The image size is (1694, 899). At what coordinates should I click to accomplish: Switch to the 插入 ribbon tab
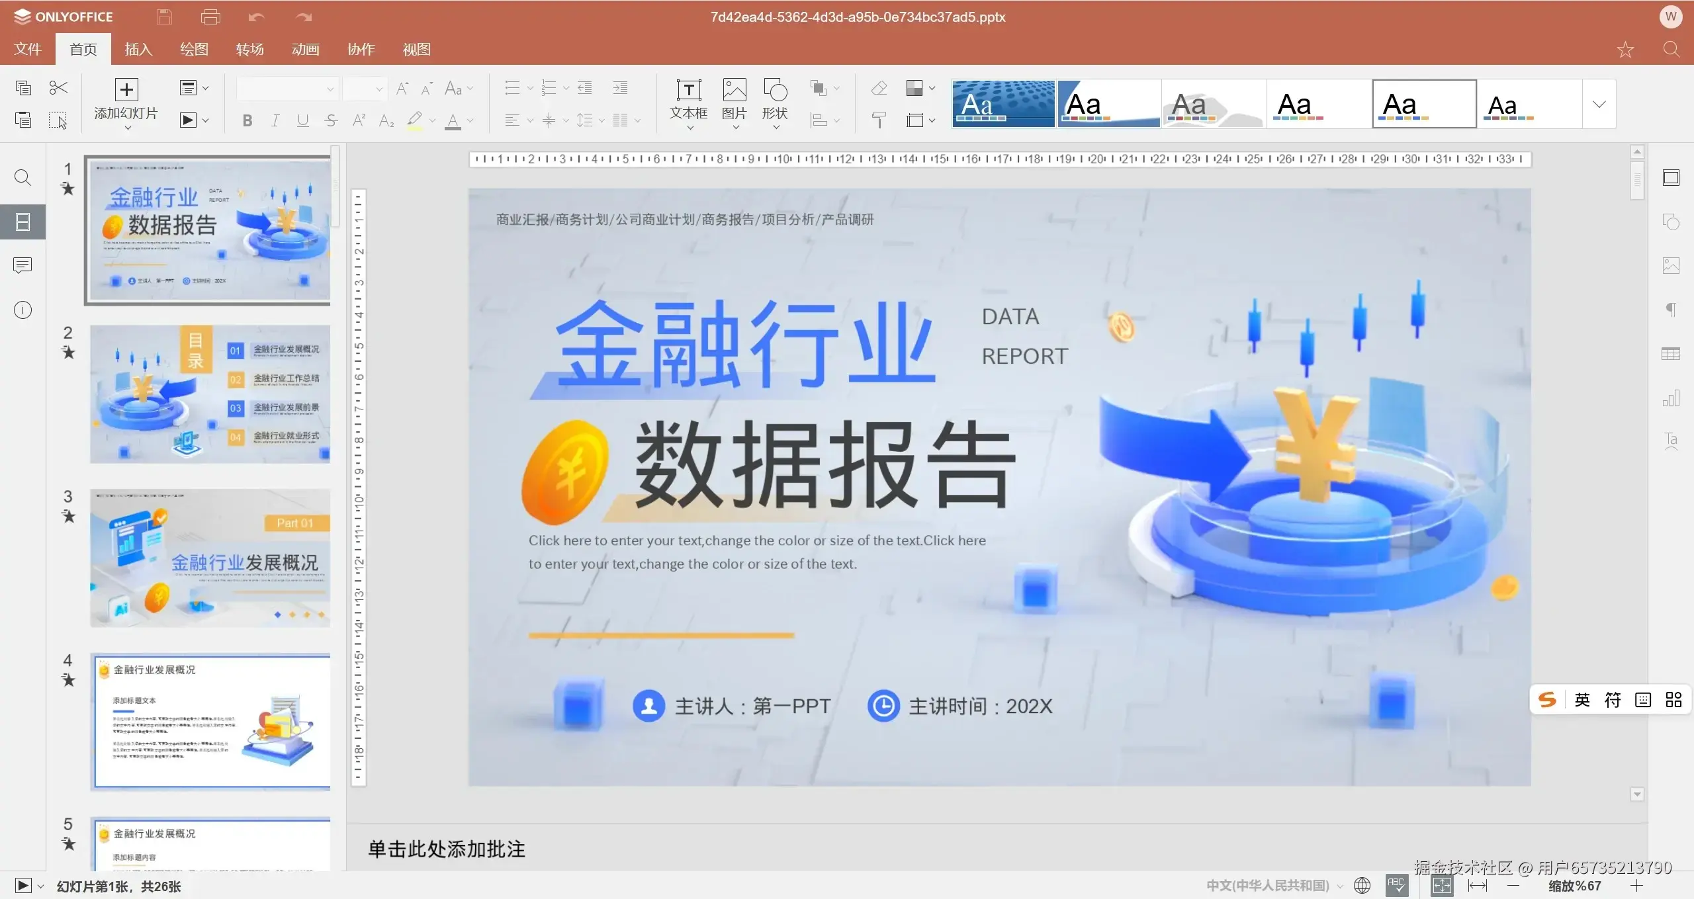(x=138, y=48)
